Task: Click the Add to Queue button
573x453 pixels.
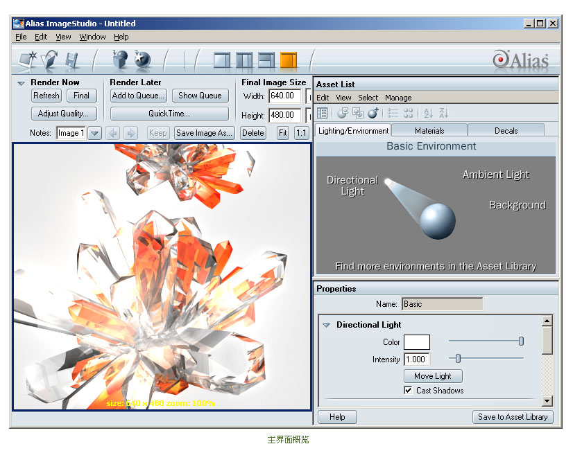Action: coord(138,96)
